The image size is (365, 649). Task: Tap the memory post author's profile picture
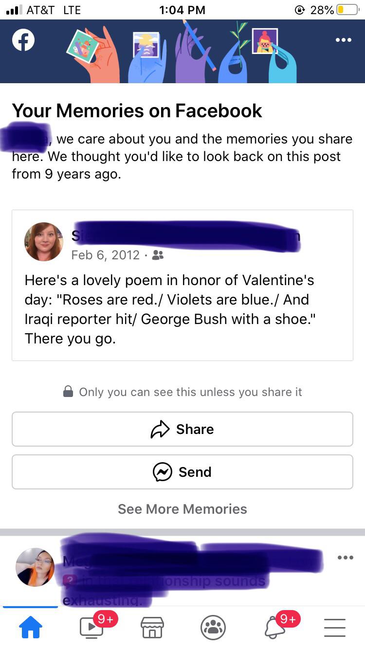[x=44, y=242]
